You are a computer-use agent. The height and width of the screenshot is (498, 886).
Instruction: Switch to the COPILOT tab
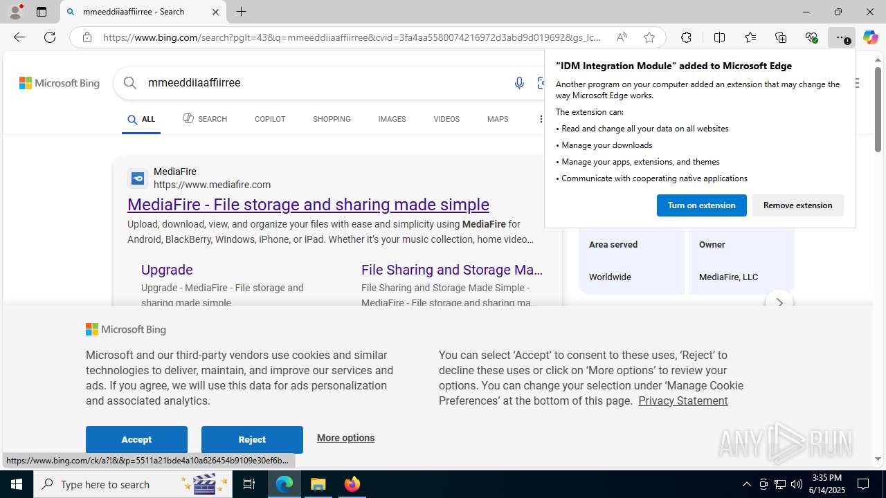(270, 119)
